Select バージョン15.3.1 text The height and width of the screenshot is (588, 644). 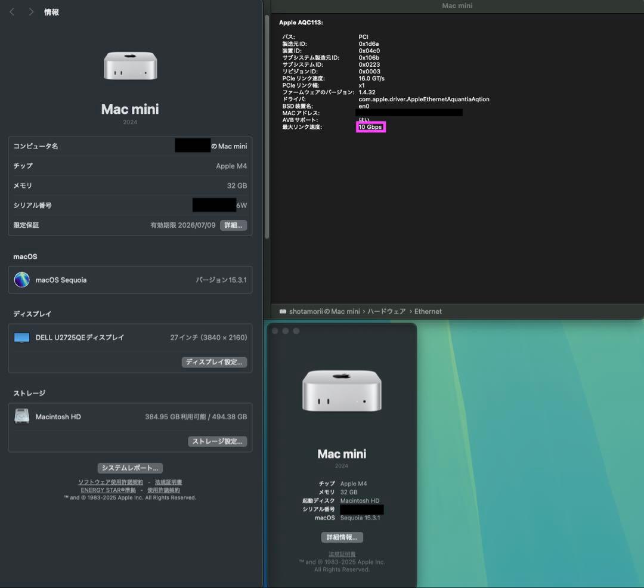(221, 280)
